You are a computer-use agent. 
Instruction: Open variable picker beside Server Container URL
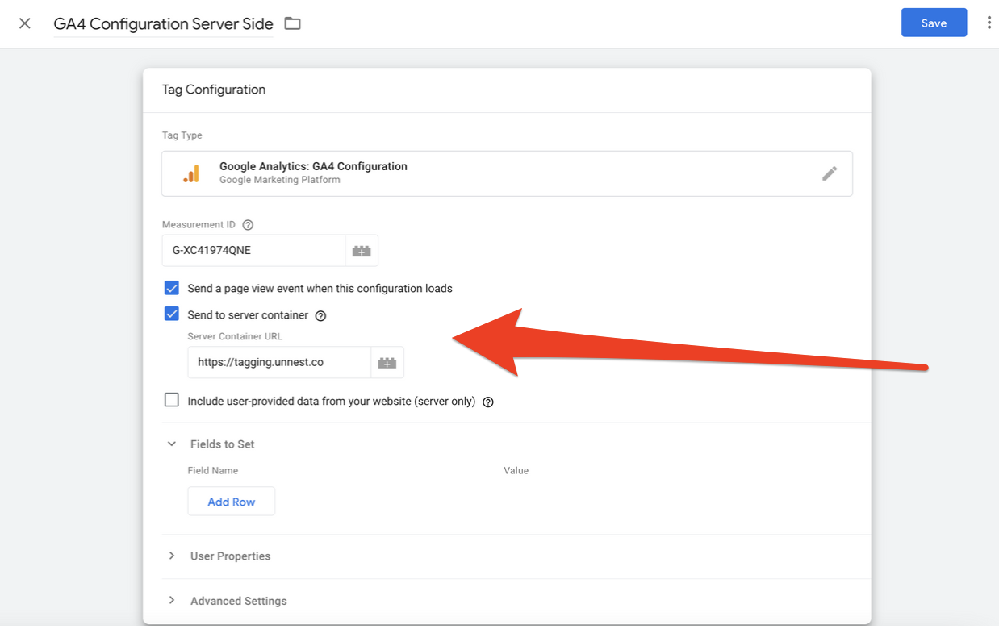coord(387,363)
